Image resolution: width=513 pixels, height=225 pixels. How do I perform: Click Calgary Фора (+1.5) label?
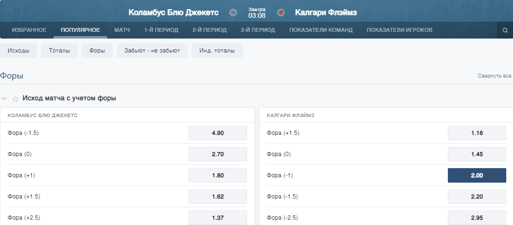point(283,133)
